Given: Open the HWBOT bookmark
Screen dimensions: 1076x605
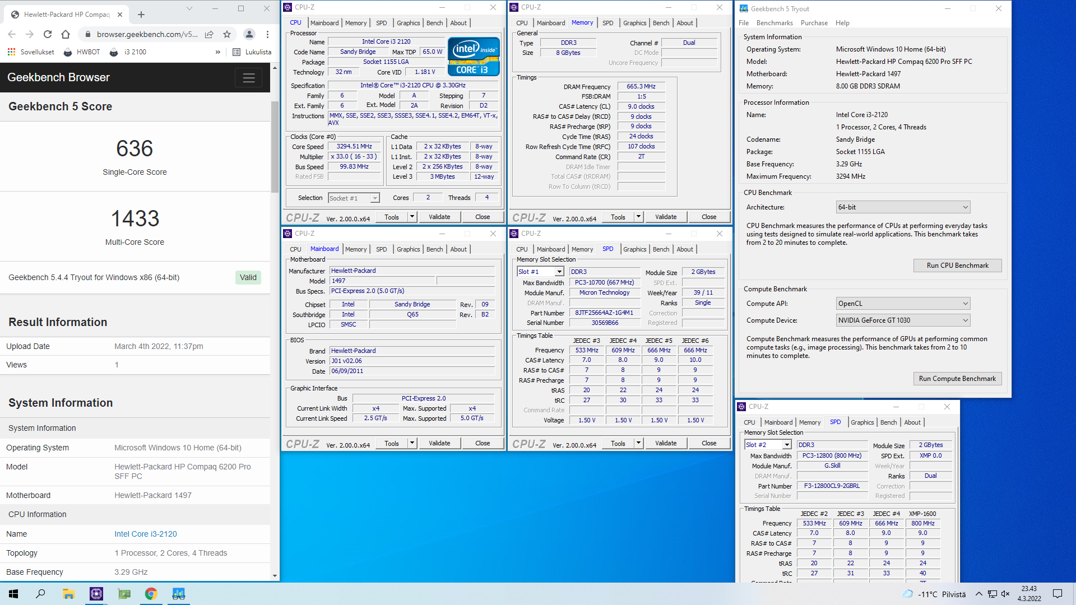Looking at the screenshot, I should [x=82, y=52].
